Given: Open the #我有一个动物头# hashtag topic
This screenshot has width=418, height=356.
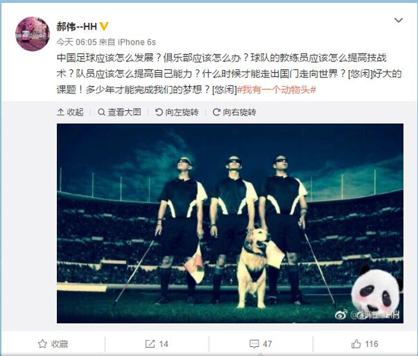Looking at the screenshot, I should click(277, 90).
